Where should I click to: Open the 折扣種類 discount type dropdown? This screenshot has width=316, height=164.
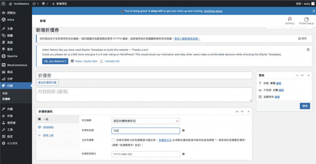[146, 121]
